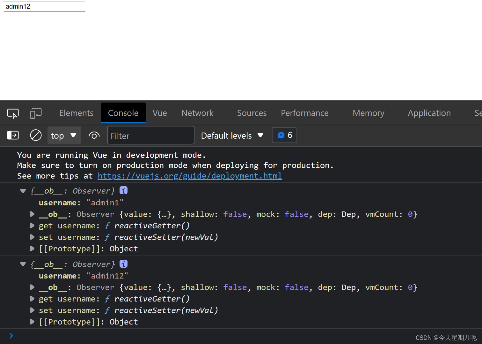
Task: Click the message count badge showing 6
Action: pyautogui.click(x=284, y=135)
